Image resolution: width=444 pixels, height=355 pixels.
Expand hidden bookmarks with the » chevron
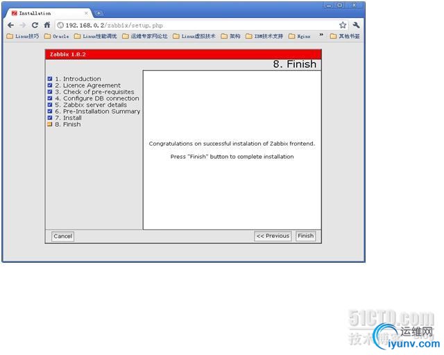coord(321,35)
